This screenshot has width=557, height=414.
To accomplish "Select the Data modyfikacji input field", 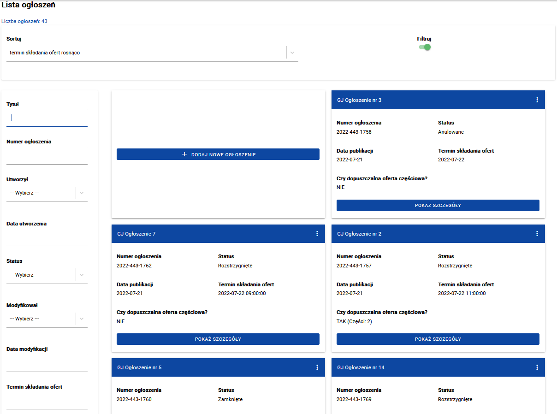I will 47,364.
